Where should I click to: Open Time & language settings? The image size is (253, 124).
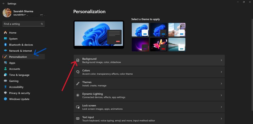tap(24, 75)
